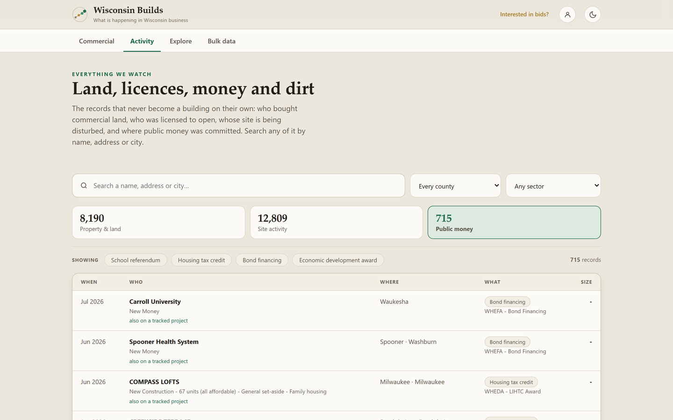Click the Jul 2026 date cell
The width and height of the screenshot is (673, 420).
click(92, 301)
